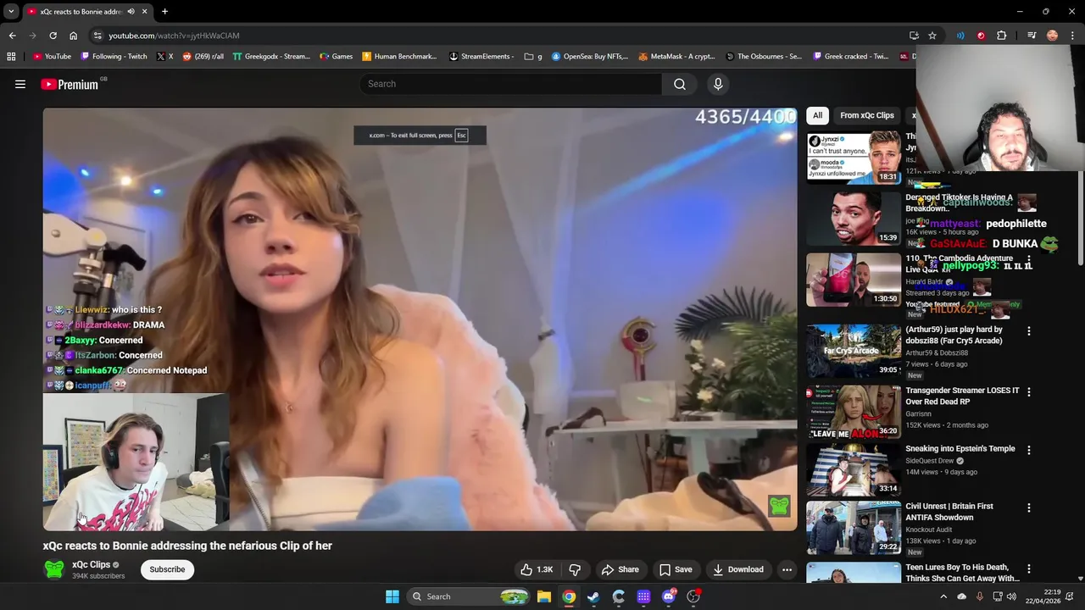Open the xQc Clips channel name link

(x=91, y=564)
